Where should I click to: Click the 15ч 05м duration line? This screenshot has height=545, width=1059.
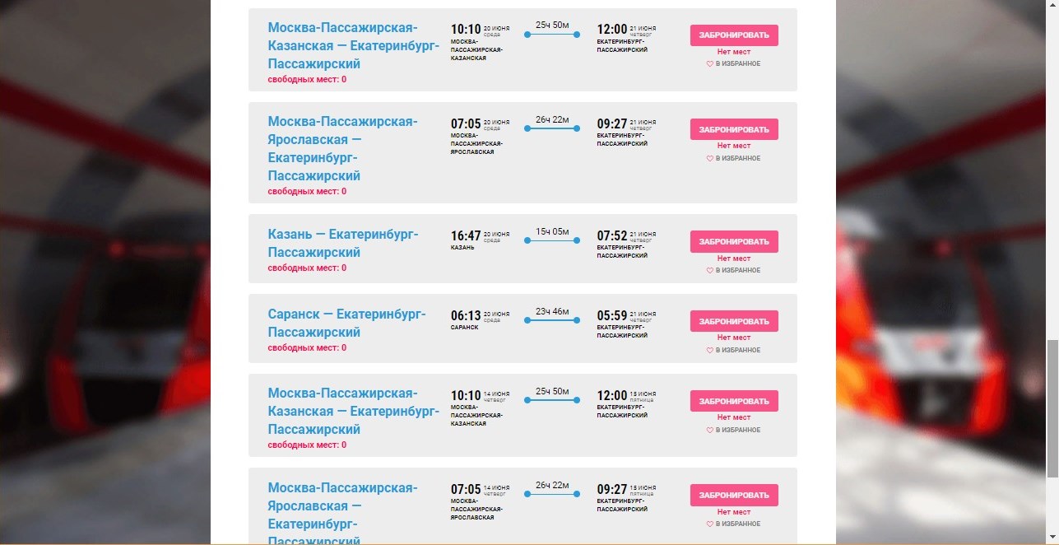pyautogui.click(x=552, y=240)
